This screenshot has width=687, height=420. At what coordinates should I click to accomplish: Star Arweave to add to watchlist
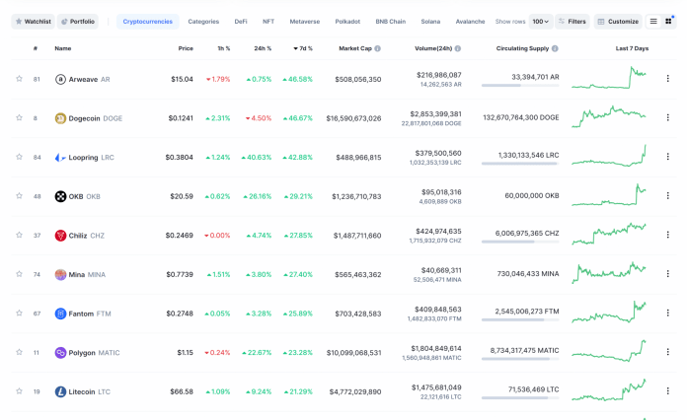pyautogui.click(x=19, y=79)
